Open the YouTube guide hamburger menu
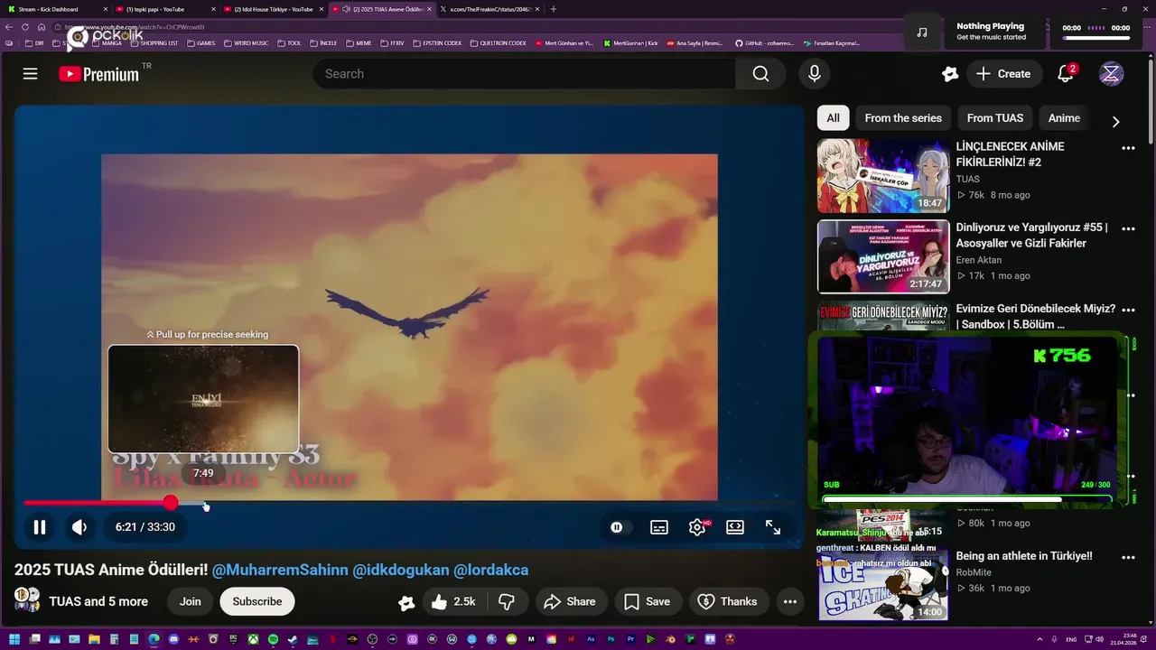This screenshot has height=650, width=1156. coord(30,74)
